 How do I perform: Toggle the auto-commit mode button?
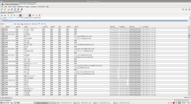point(30,15)
